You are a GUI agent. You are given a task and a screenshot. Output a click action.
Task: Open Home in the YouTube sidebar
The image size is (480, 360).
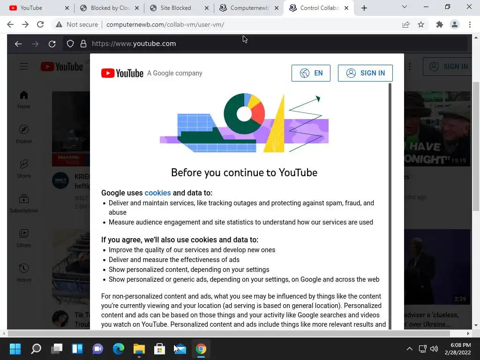24,100
